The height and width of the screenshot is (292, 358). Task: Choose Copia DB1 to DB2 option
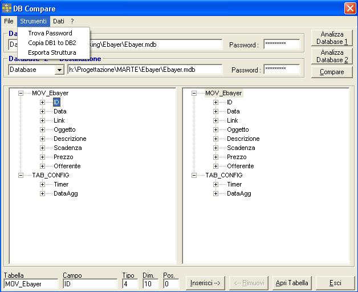(x=52, y=43)
